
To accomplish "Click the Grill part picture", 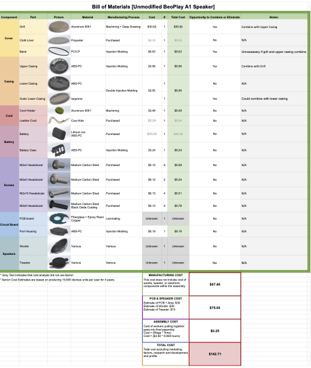I will point(59,27).
